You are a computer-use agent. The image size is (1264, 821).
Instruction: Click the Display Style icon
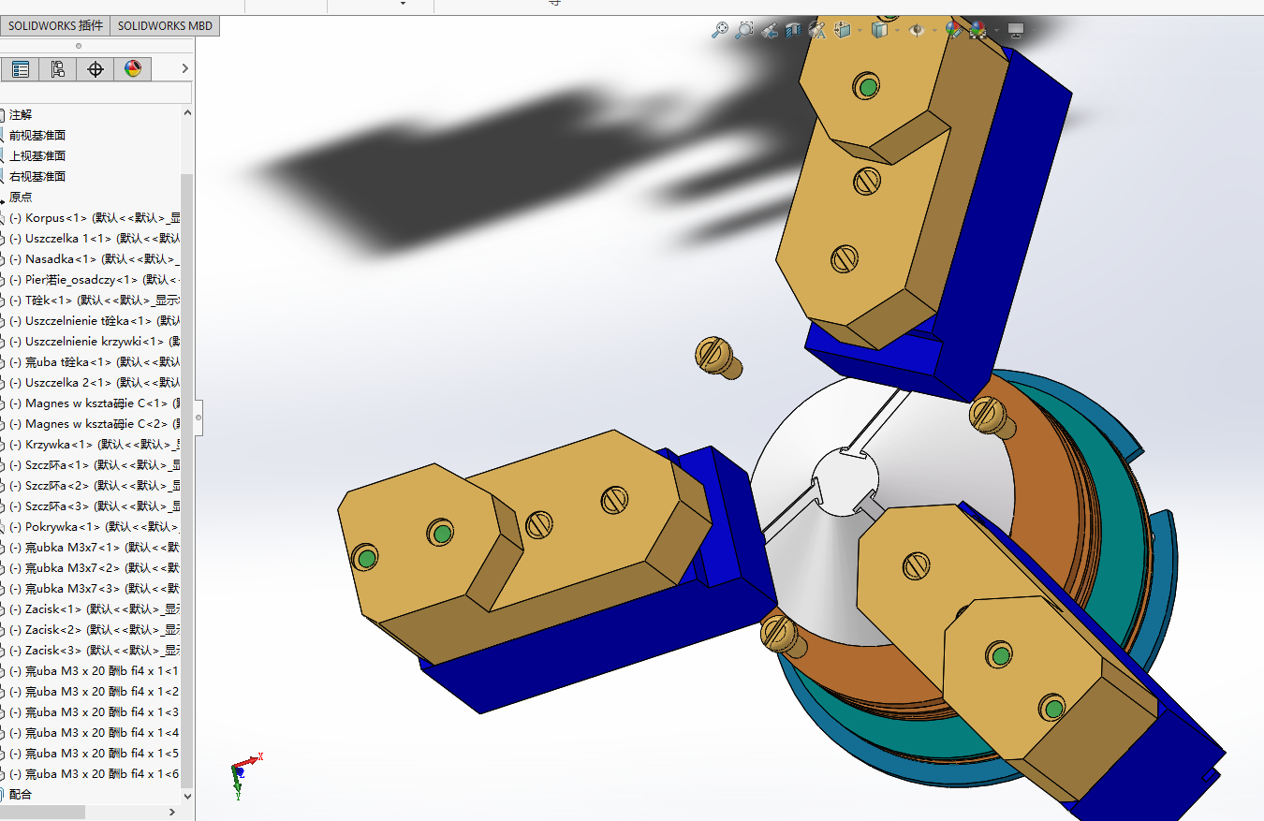[x=878, y=31]
